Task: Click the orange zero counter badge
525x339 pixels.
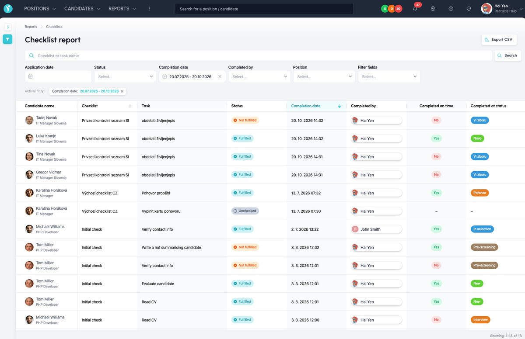Action: click(391, 9)
